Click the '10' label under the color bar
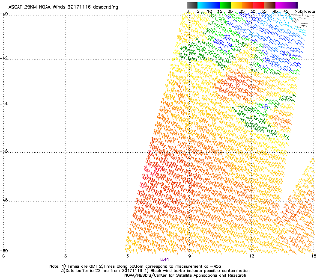The width and height of the screenshot is (317, 278). (x=209, y=12)
